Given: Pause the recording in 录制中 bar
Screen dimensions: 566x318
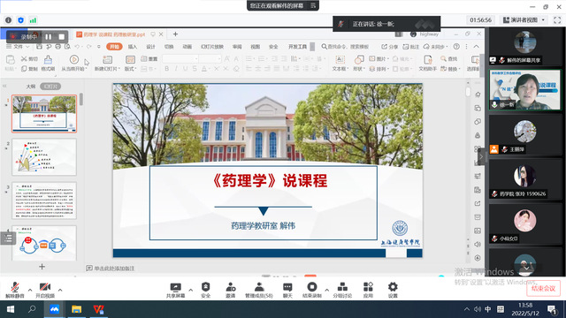Looking at the screenshot, I should pyautogui.click(x=49, y=37).
